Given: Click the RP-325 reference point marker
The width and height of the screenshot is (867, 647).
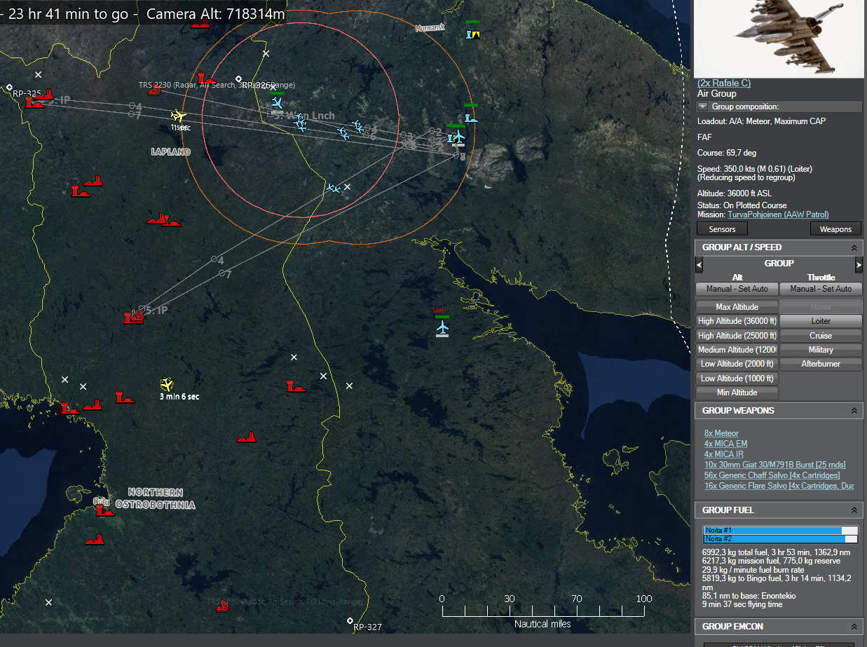Looking at the screenshot, I should click(x=9, y=88).
